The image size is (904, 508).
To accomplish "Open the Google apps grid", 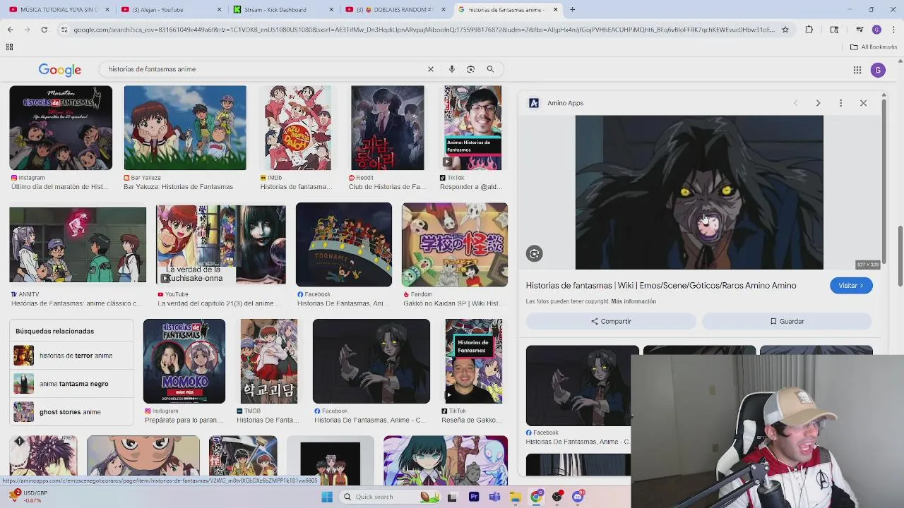I will pos(857,70).
